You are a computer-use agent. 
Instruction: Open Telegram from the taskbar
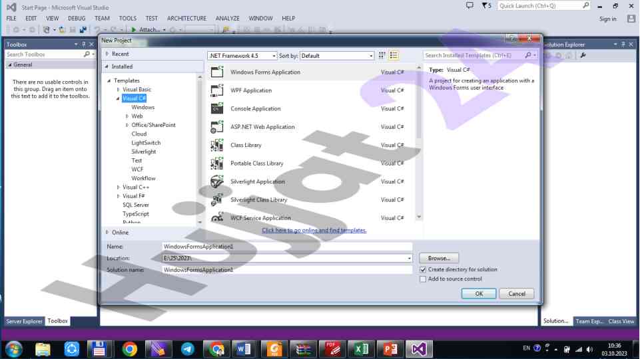[187, 349]
